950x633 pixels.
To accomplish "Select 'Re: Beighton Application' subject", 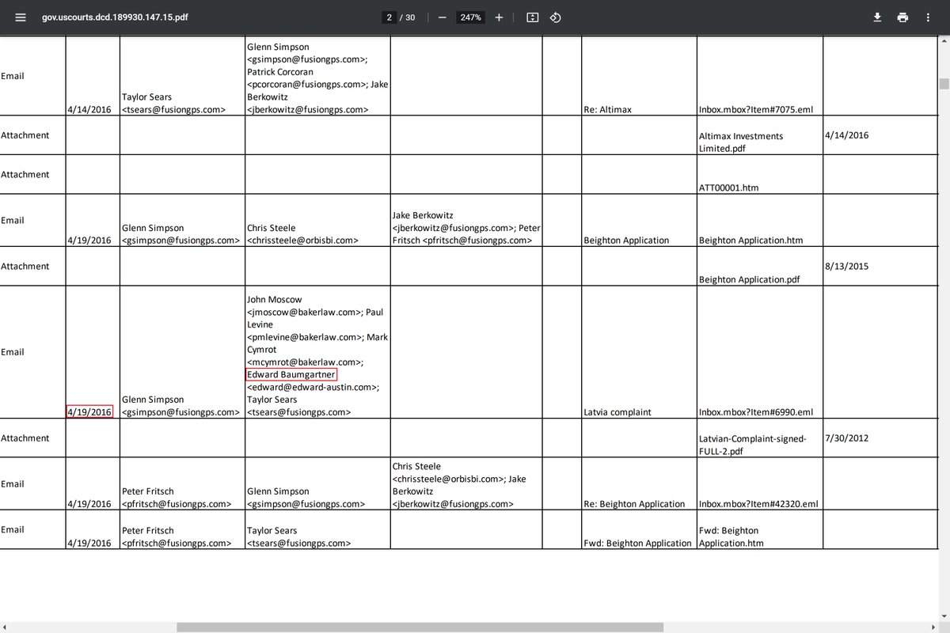I will tap(634, 504).
